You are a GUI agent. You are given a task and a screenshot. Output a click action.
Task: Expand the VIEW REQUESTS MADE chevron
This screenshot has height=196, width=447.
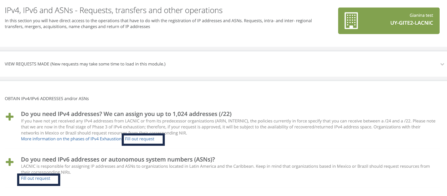(442, 65)
